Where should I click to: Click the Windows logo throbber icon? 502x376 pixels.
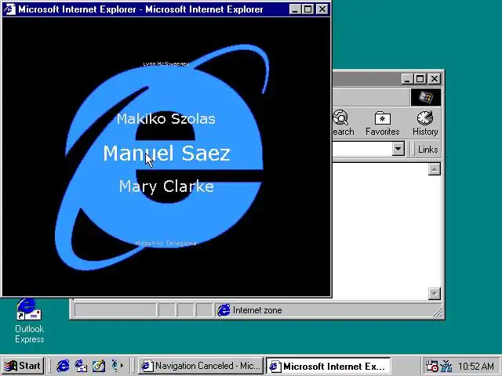(425, 97)
